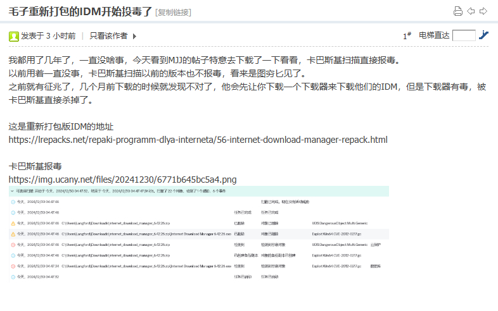Screen dimensions: 498x311
Task: Click the thread title 毛子重新打包的IDM开始投毒了
Action: point(80,12)
